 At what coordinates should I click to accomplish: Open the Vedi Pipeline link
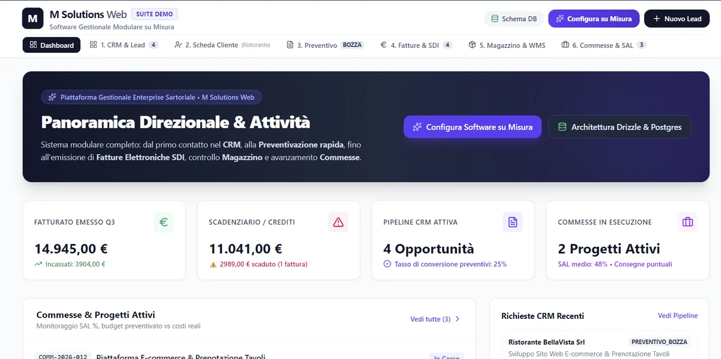tap(678, 315)
